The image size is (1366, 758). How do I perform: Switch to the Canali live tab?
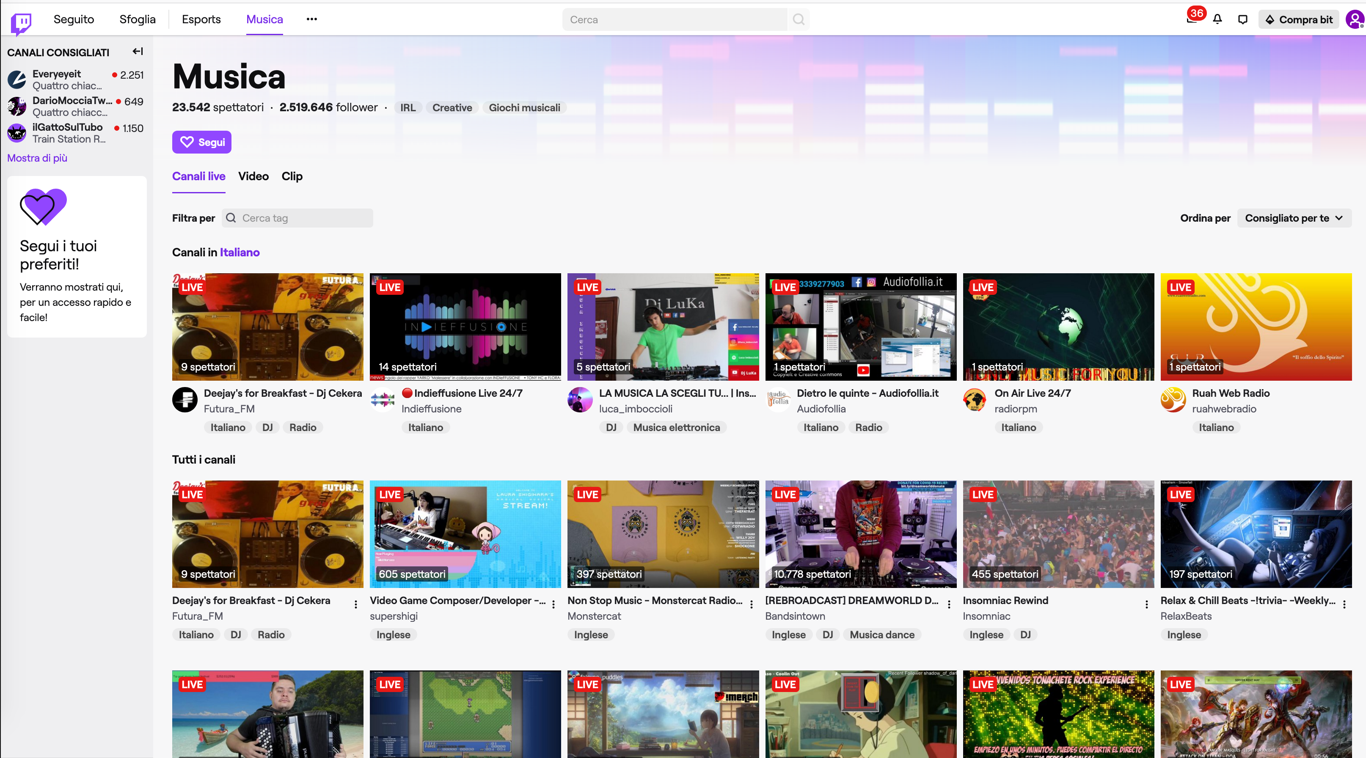click(x=199, y=176)
